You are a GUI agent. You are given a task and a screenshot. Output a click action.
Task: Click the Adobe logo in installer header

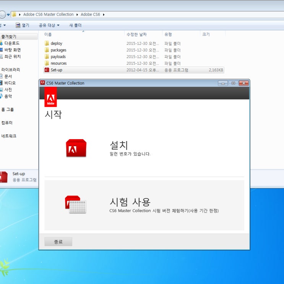pyautogui.click(x=50, y=97)
